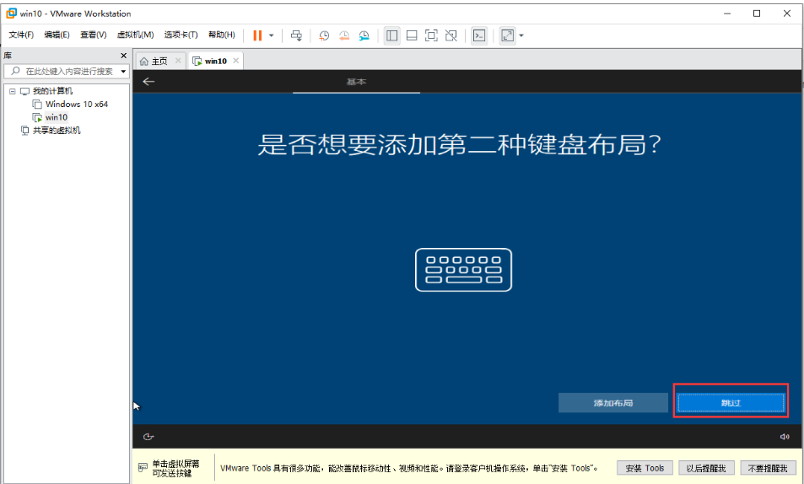Switch to Unity mode icon
804x484 pixels.
[451, 35]
